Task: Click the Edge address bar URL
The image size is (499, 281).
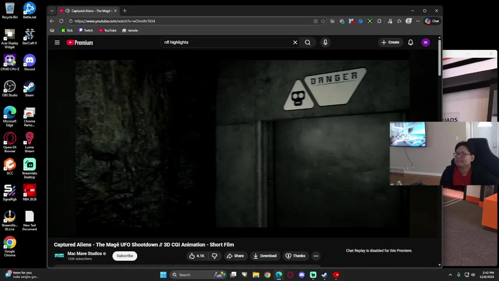Action: coord(115,21)
